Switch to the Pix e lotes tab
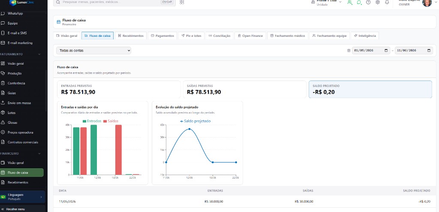Screen dimensions: 439x212 coord(191,36)
